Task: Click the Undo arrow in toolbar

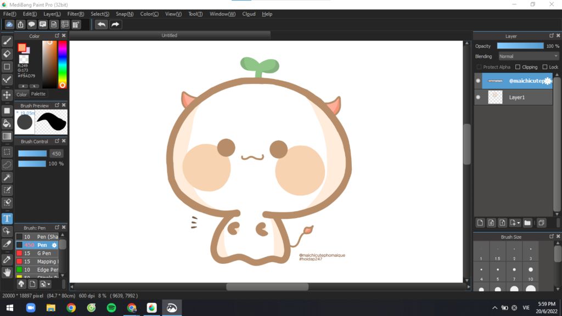Action: click(x=101, y=24)
